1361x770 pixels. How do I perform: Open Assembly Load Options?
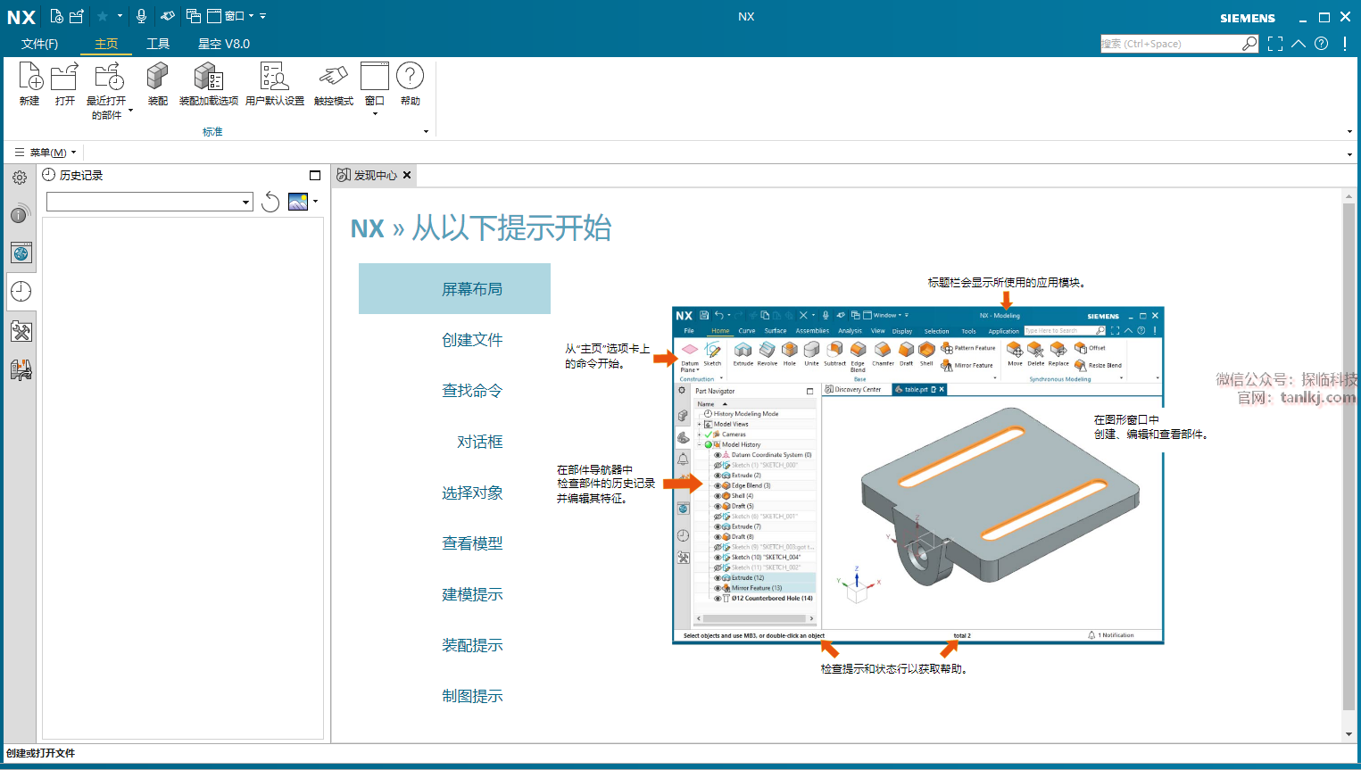[208, 79]
